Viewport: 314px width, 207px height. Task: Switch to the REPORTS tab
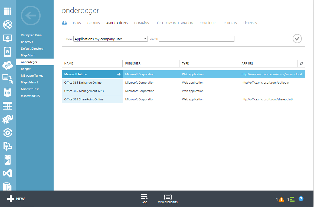point(230,23)
